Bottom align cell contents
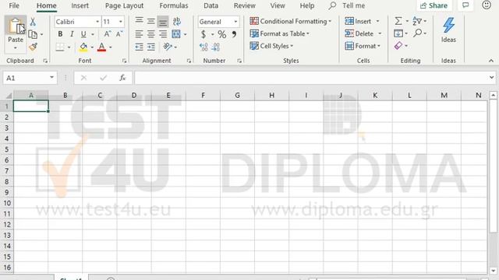 pos(163,22)
